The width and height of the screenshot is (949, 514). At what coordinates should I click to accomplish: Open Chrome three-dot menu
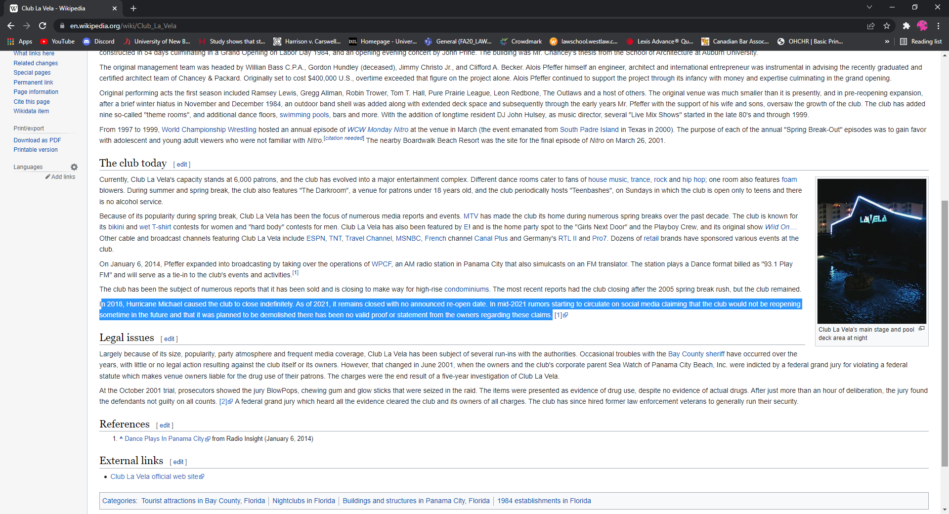pos(938,26)
